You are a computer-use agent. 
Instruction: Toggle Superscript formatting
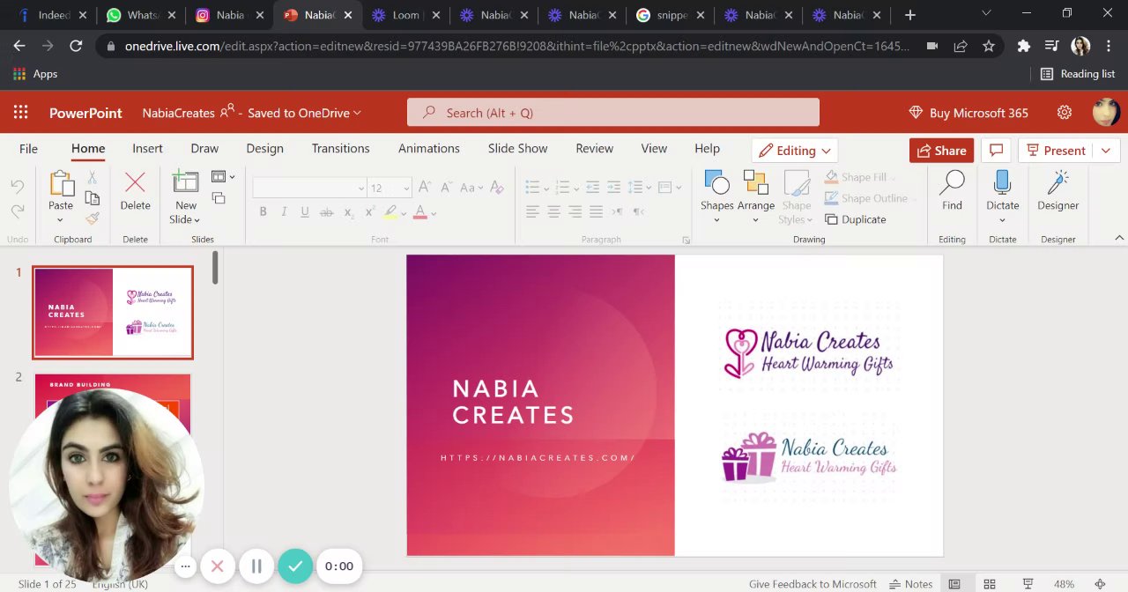pos(369,212)
